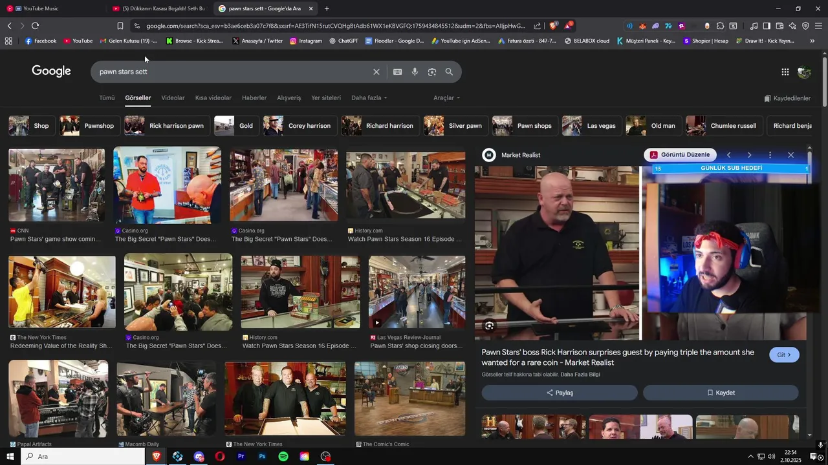The image size is (828, 465).
Task: Click the Kaydet save button
Action: coord(721,393)
